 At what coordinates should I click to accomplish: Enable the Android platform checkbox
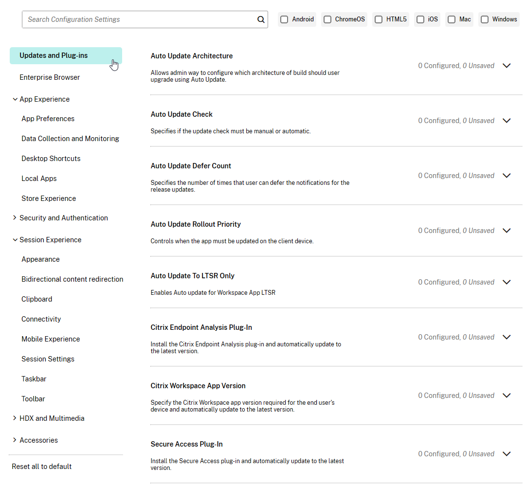coord(284,19)
